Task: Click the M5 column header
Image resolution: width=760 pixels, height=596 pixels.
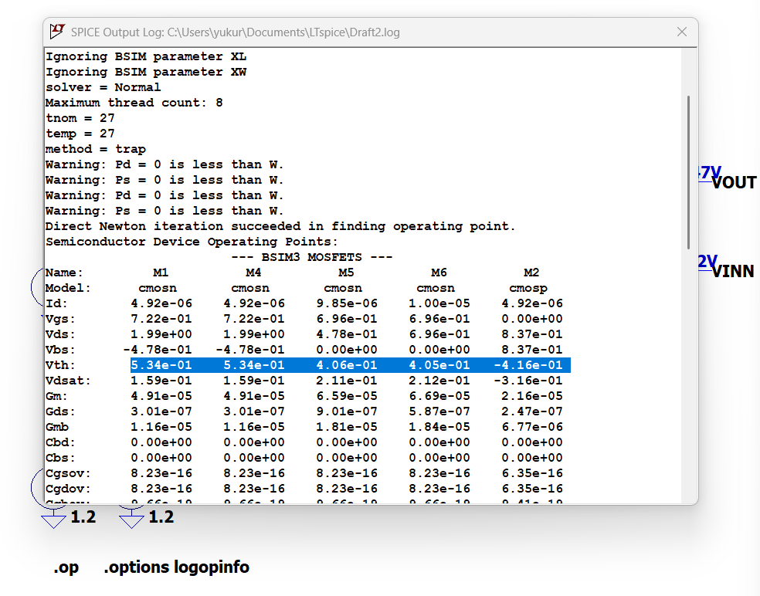Action: tap(346, 273)
